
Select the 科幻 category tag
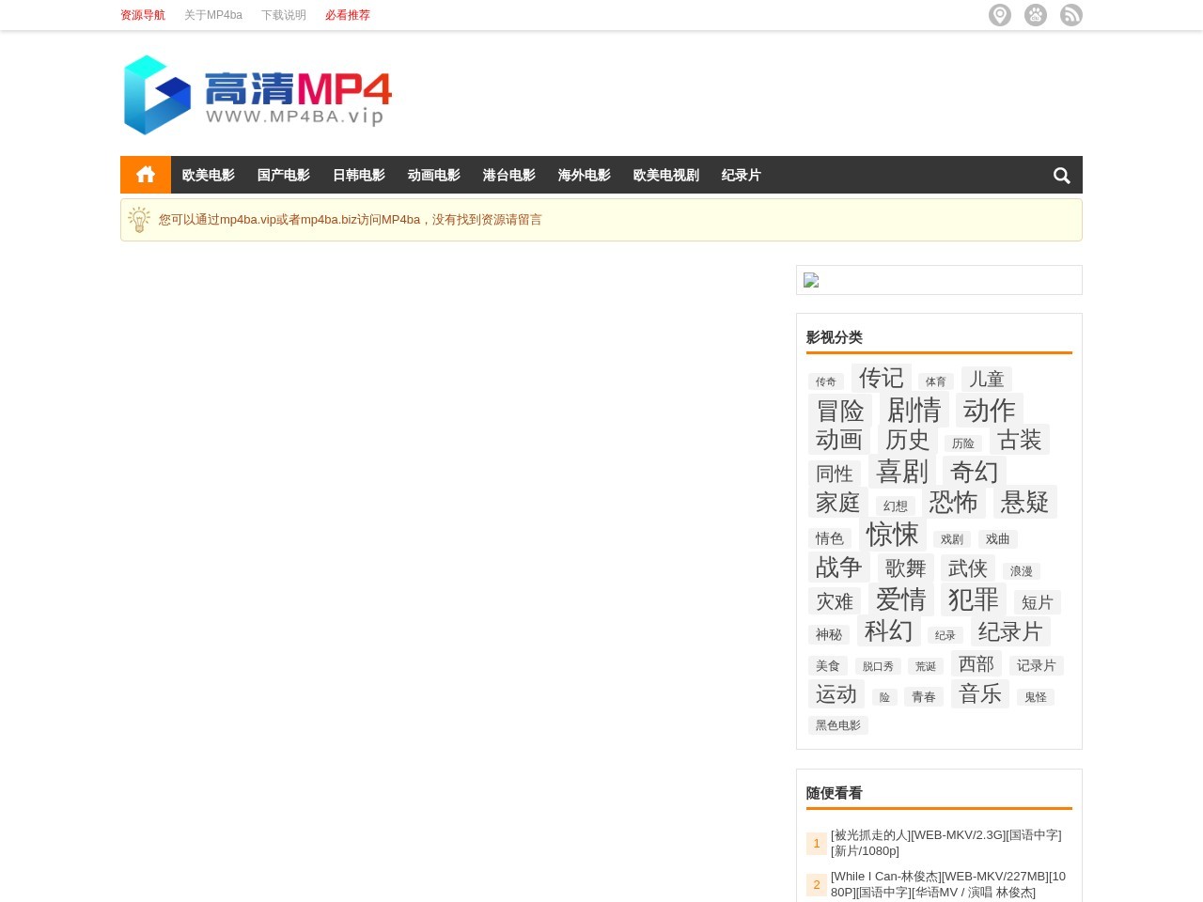coord(889,630)
